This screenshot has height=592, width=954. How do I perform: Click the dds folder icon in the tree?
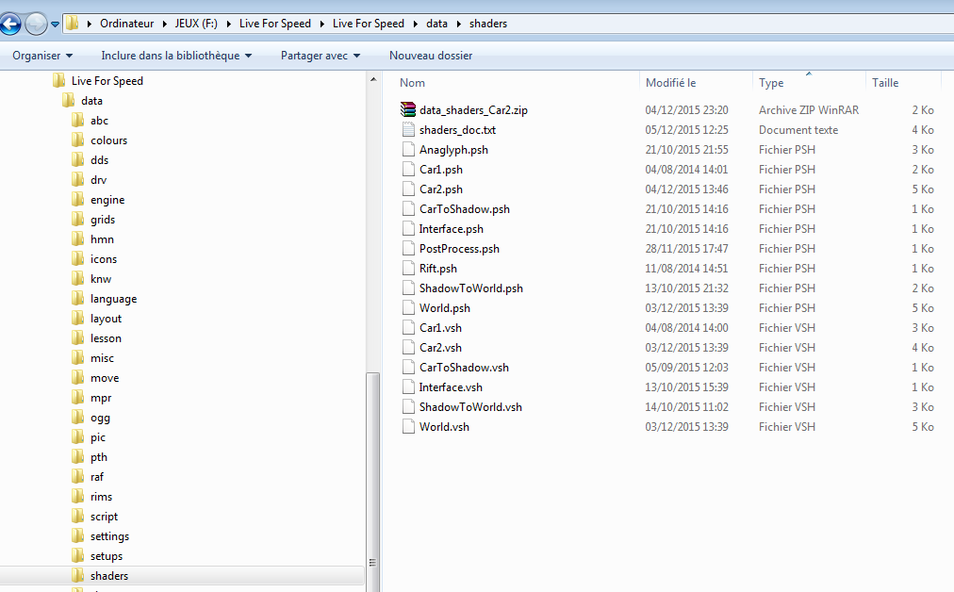(x=77, y=159)
